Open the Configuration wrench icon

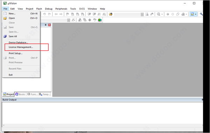click(201, 14)
